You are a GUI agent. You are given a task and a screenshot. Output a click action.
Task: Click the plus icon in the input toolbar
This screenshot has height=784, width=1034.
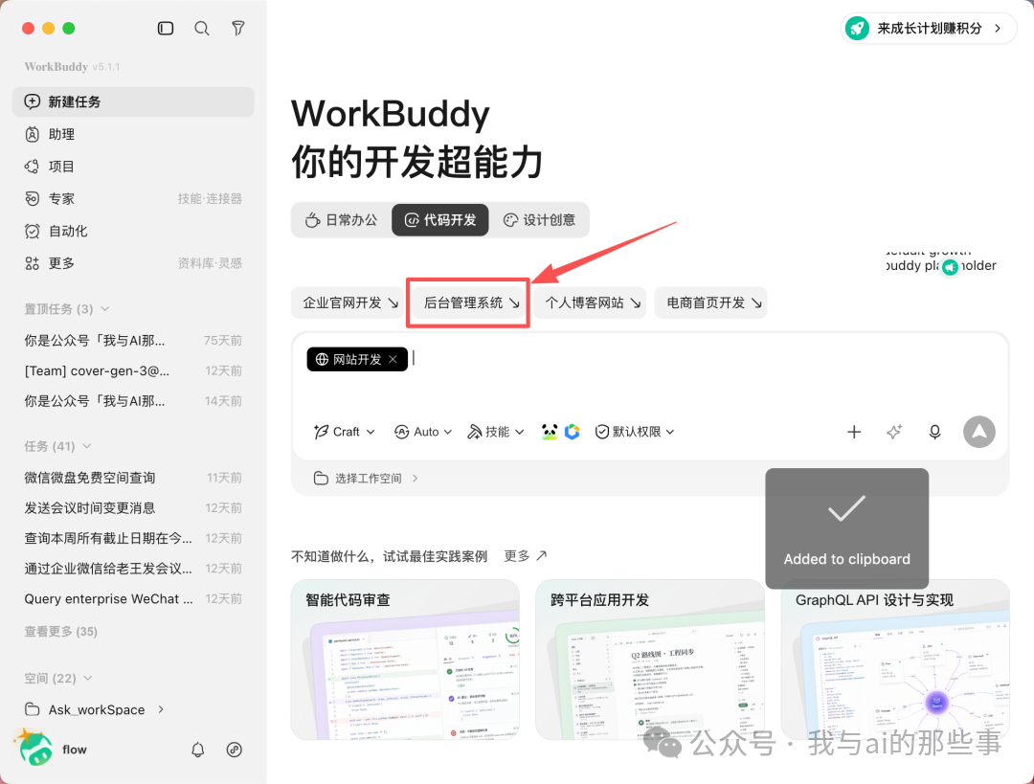point(854,432)
